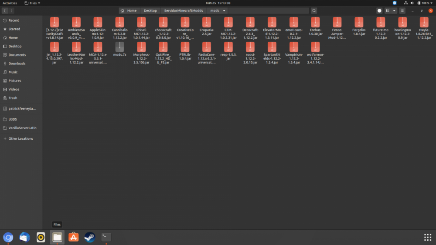Open Terminal from the dock
Screen dimensions: 436x245
click(106, 237)
